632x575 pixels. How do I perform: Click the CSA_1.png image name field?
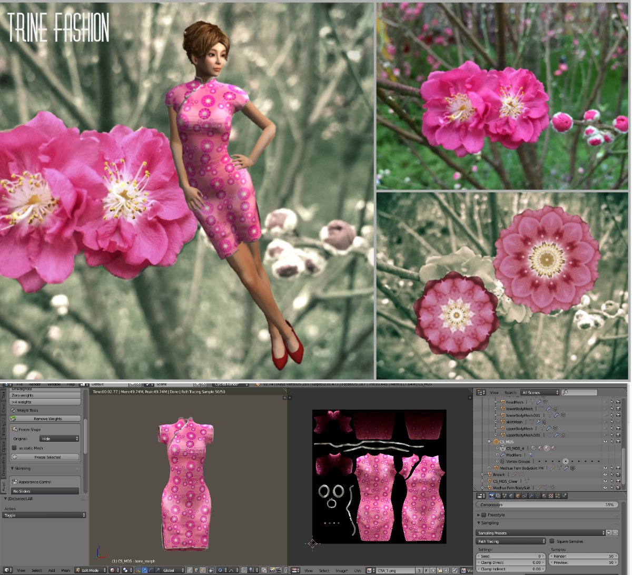click(395, 570)
